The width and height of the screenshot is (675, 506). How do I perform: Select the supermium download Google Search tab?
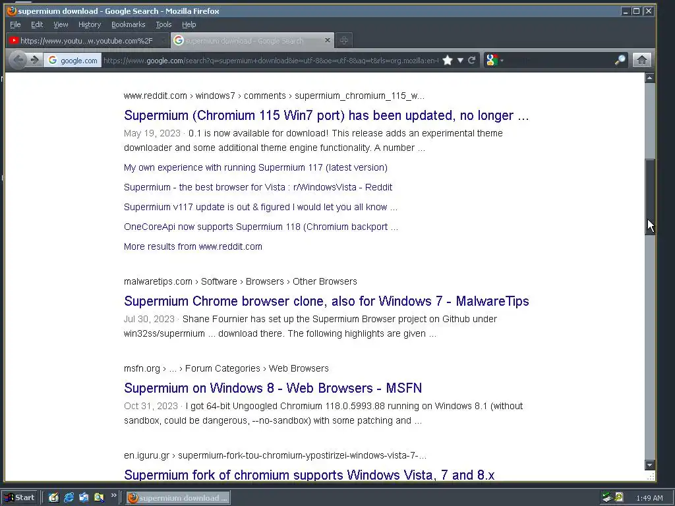coord(252,40)
